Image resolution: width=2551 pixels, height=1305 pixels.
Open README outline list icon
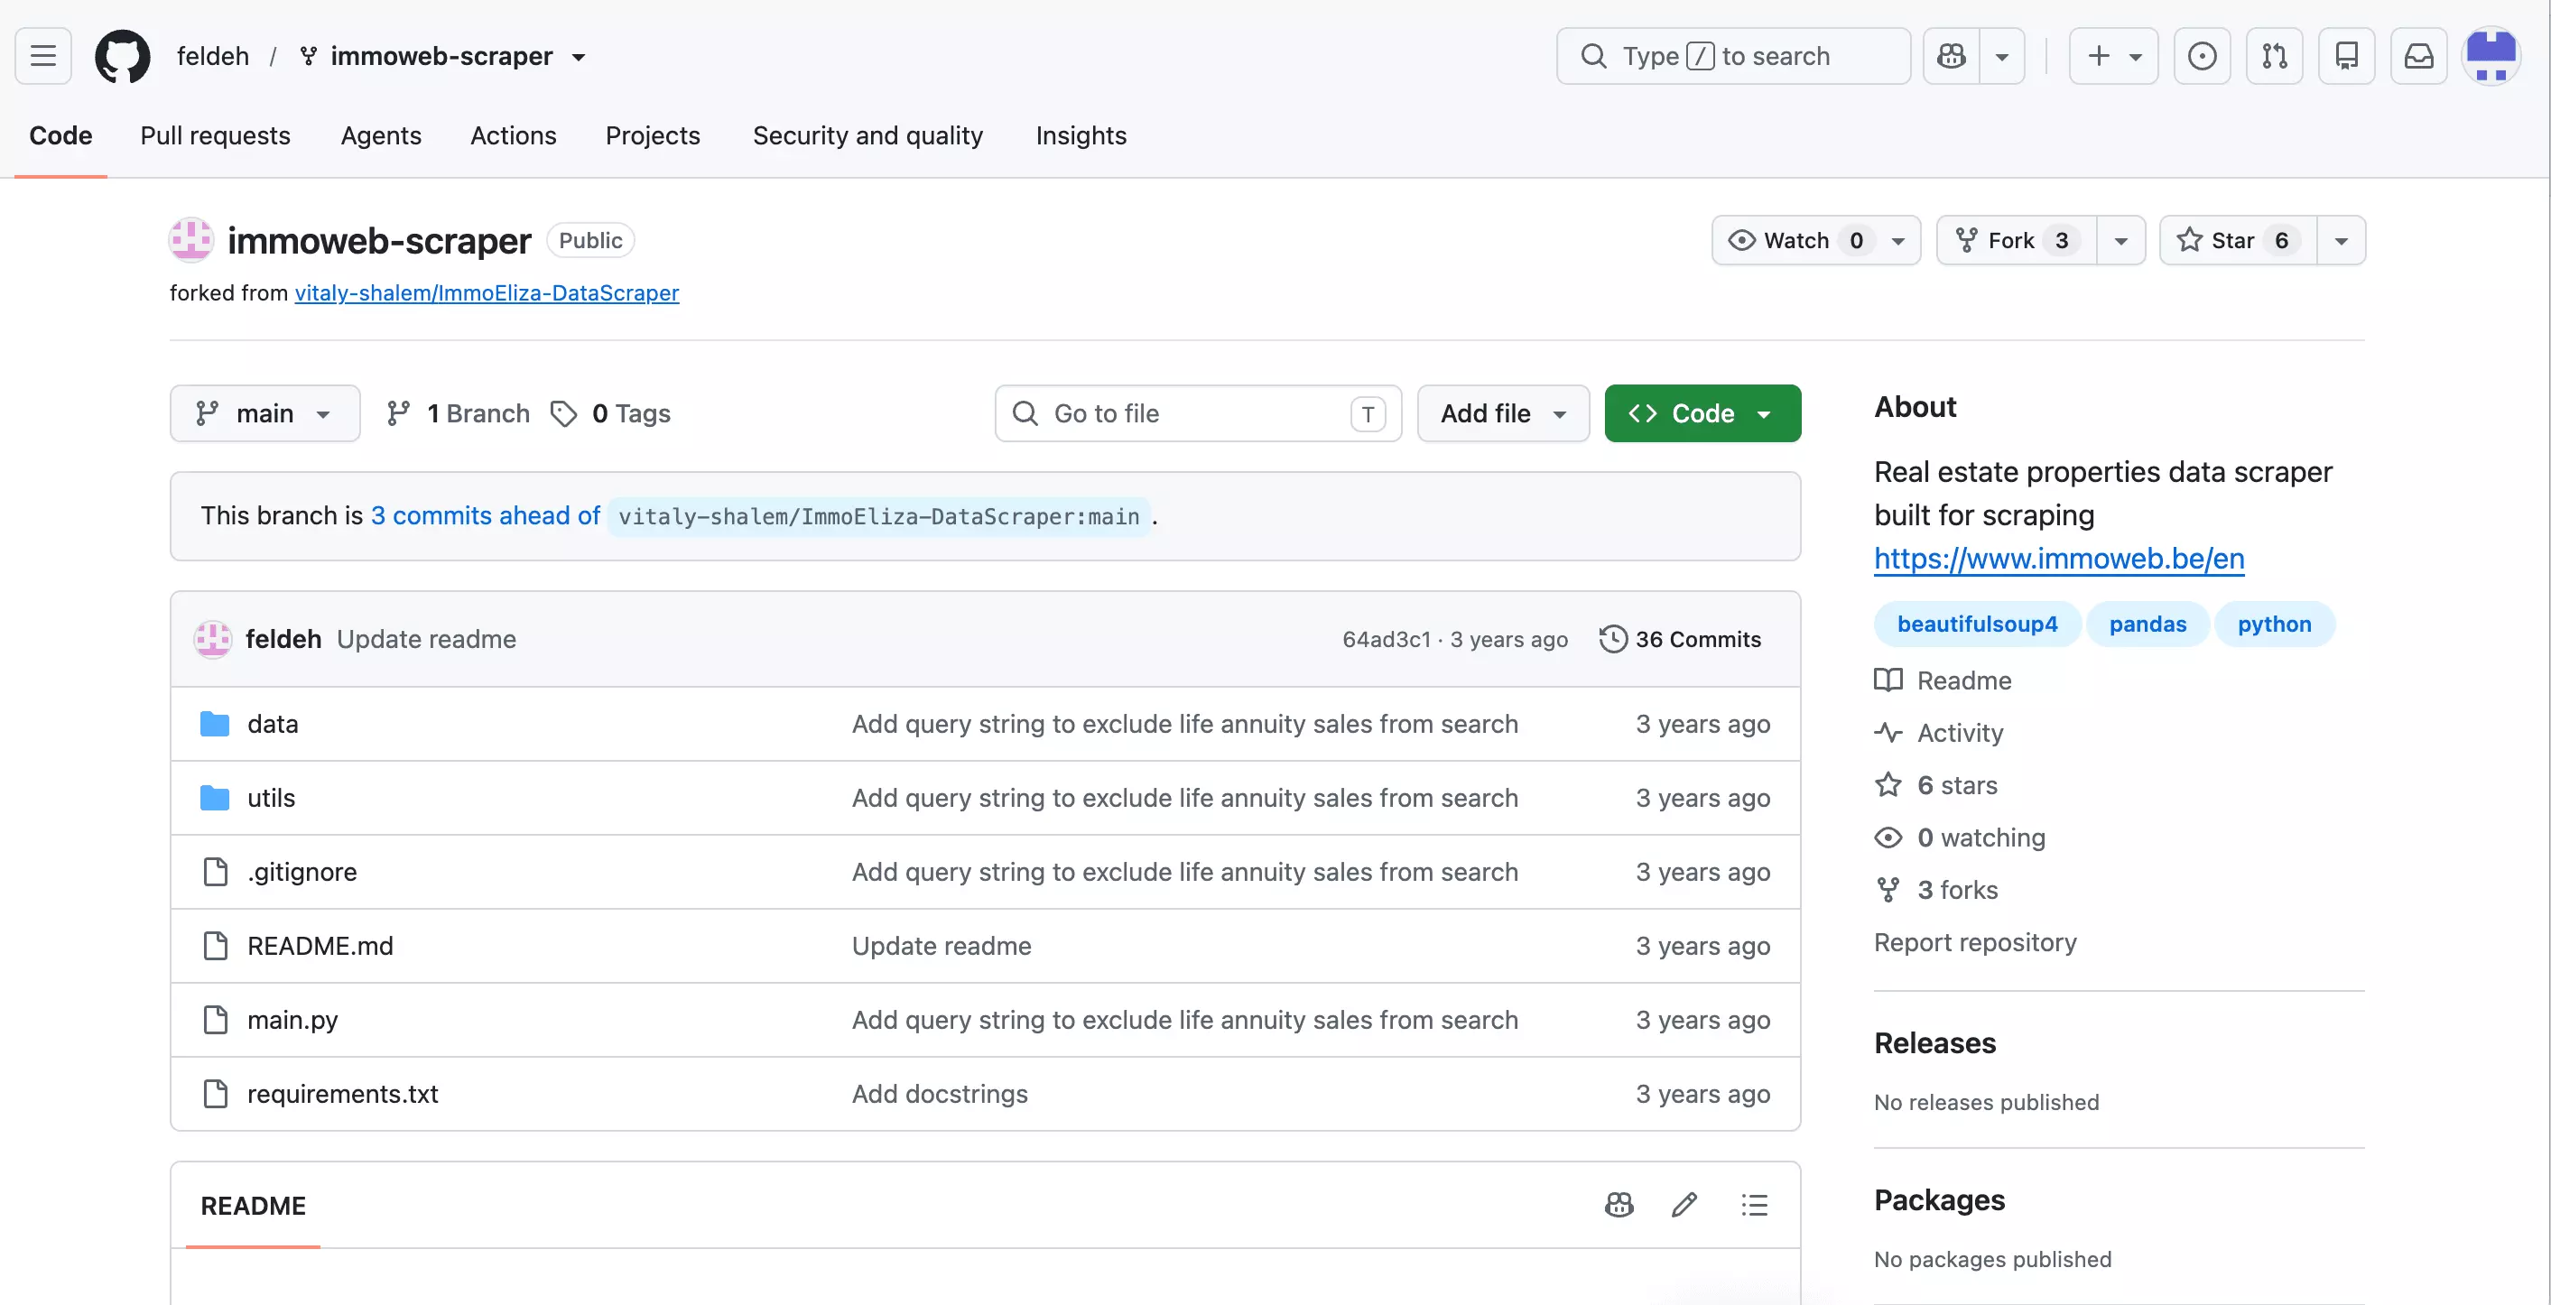point(1754,1205)
